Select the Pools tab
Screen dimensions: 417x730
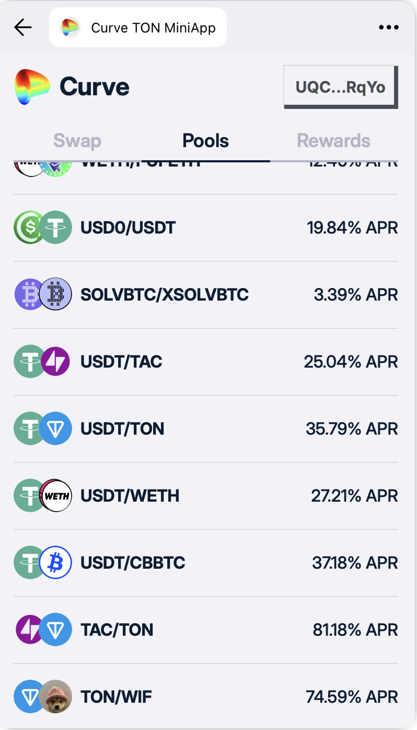tap(205, 141)
